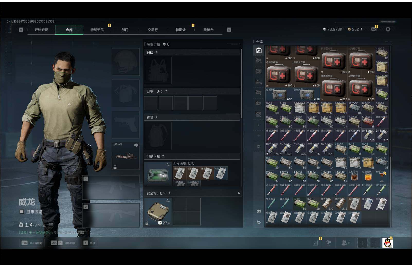This screenshot has height=265, width=412.
Task: Go to 特勤处 tab
Action: click(181, 30)
